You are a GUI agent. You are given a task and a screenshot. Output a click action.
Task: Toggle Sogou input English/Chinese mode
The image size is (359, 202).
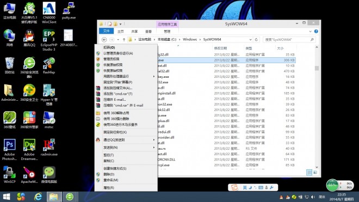click(245, 187)
